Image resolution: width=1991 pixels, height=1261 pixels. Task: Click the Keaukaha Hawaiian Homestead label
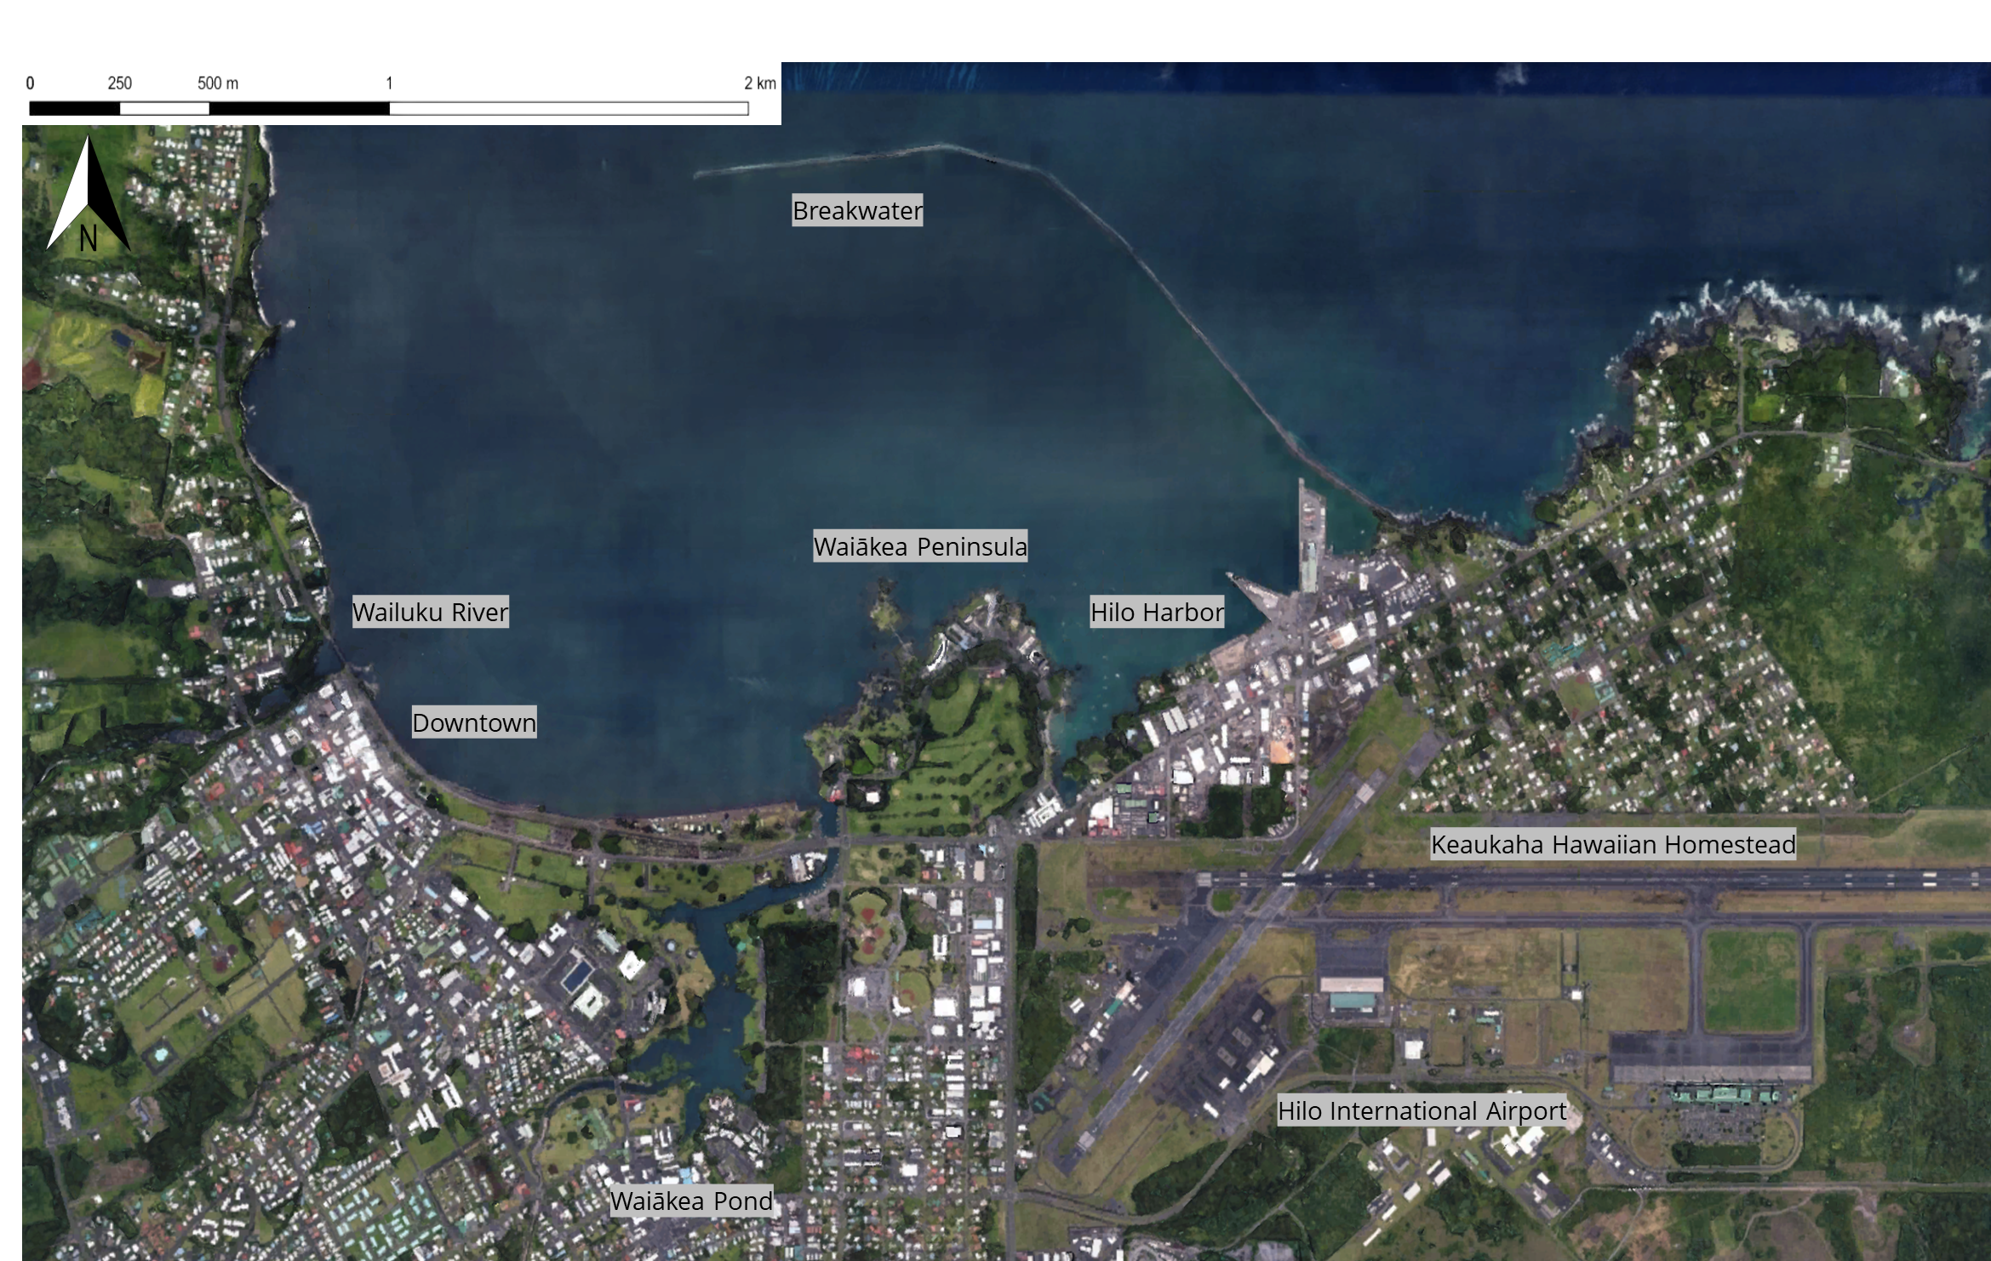(x=1613, y=844)
